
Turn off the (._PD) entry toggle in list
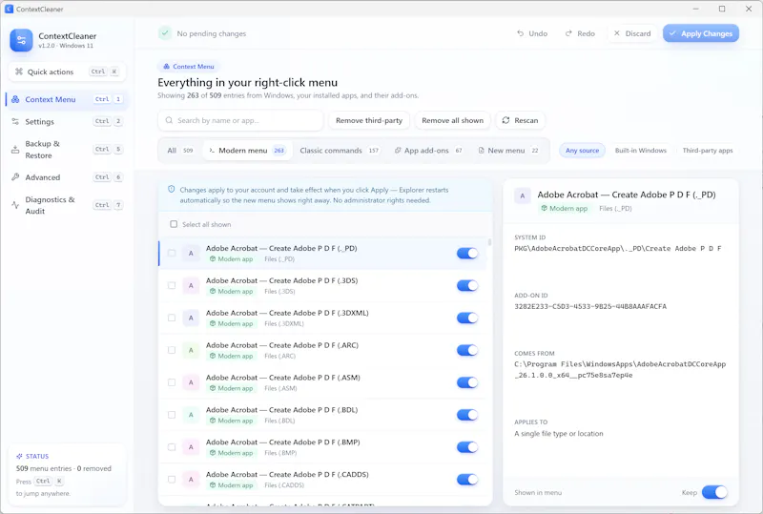467,253
